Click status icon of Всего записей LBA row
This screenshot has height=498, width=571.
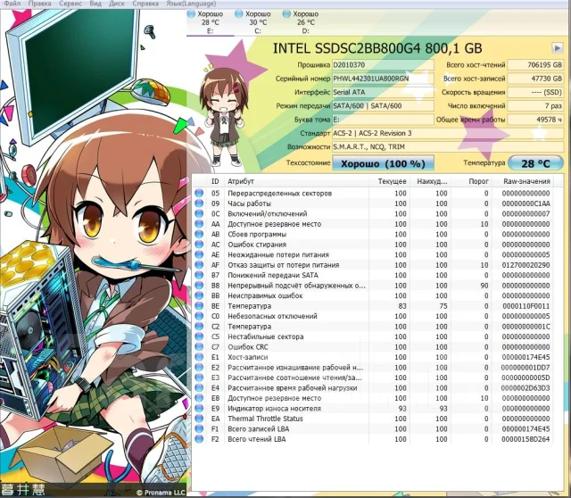coord(199,428)
